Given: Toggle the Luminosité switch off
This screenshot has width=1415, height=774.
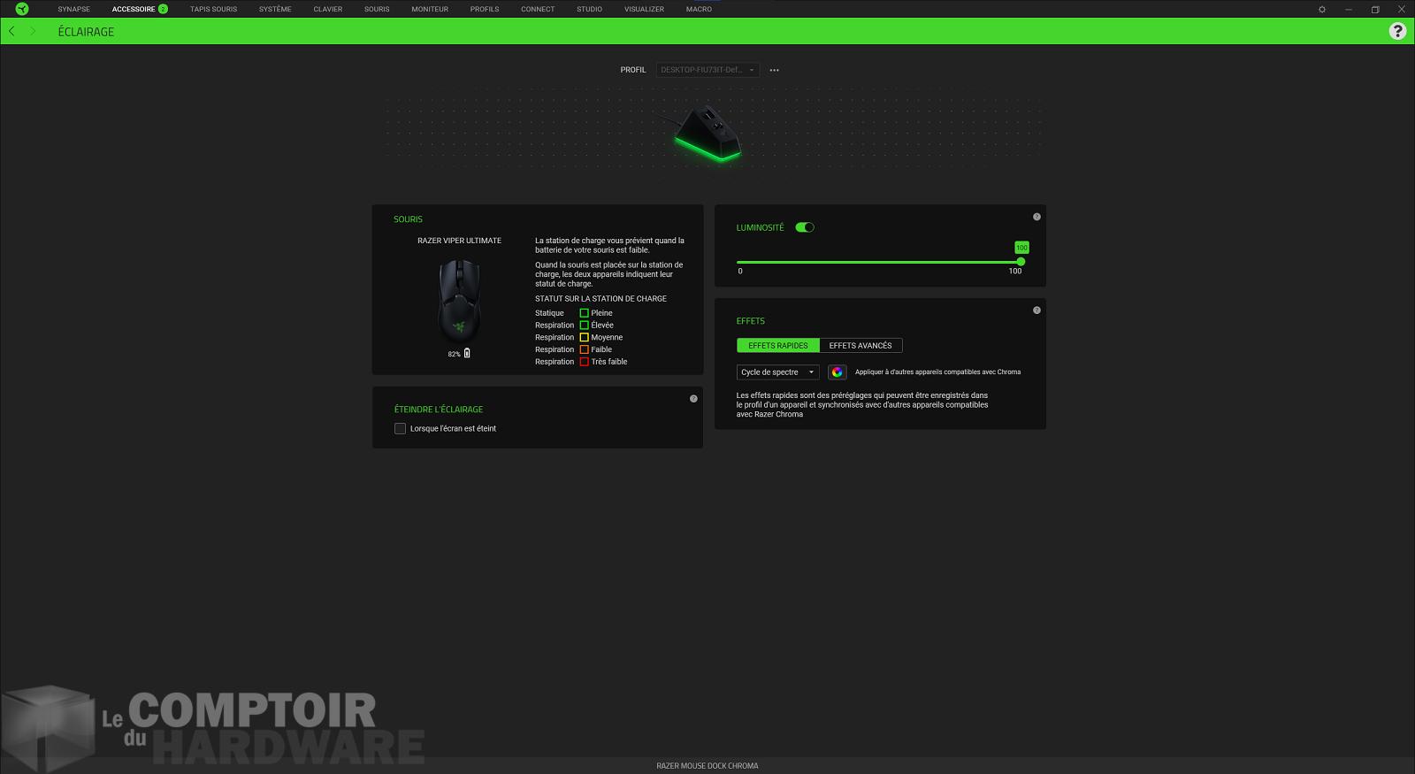Looking at the screenshot, I should pos(805,227).
